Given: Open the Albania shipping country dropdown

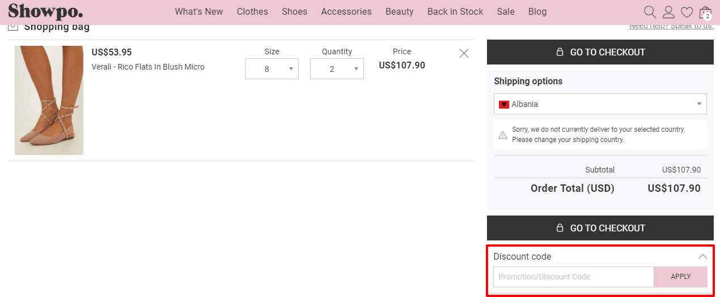Looking at the screenshot, I should pos(600,104).
